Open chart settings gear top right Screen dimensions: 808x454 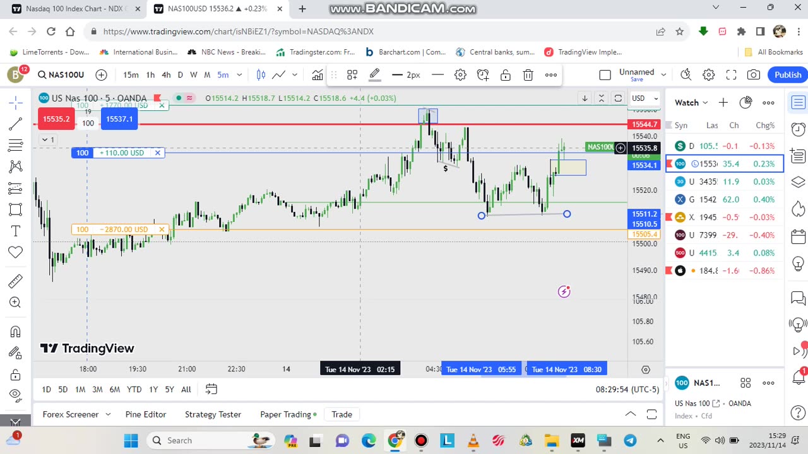pyautogui.click(x=709, y=75)
